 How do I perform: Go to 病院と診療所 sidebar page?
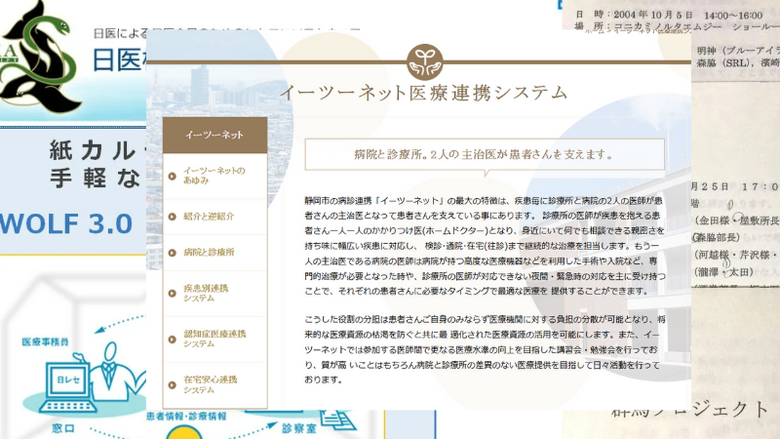coord(209,252)
